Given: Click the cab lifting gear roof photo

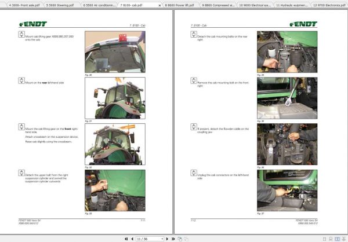Looking at the screenshot, I should (x=115, y=52).
